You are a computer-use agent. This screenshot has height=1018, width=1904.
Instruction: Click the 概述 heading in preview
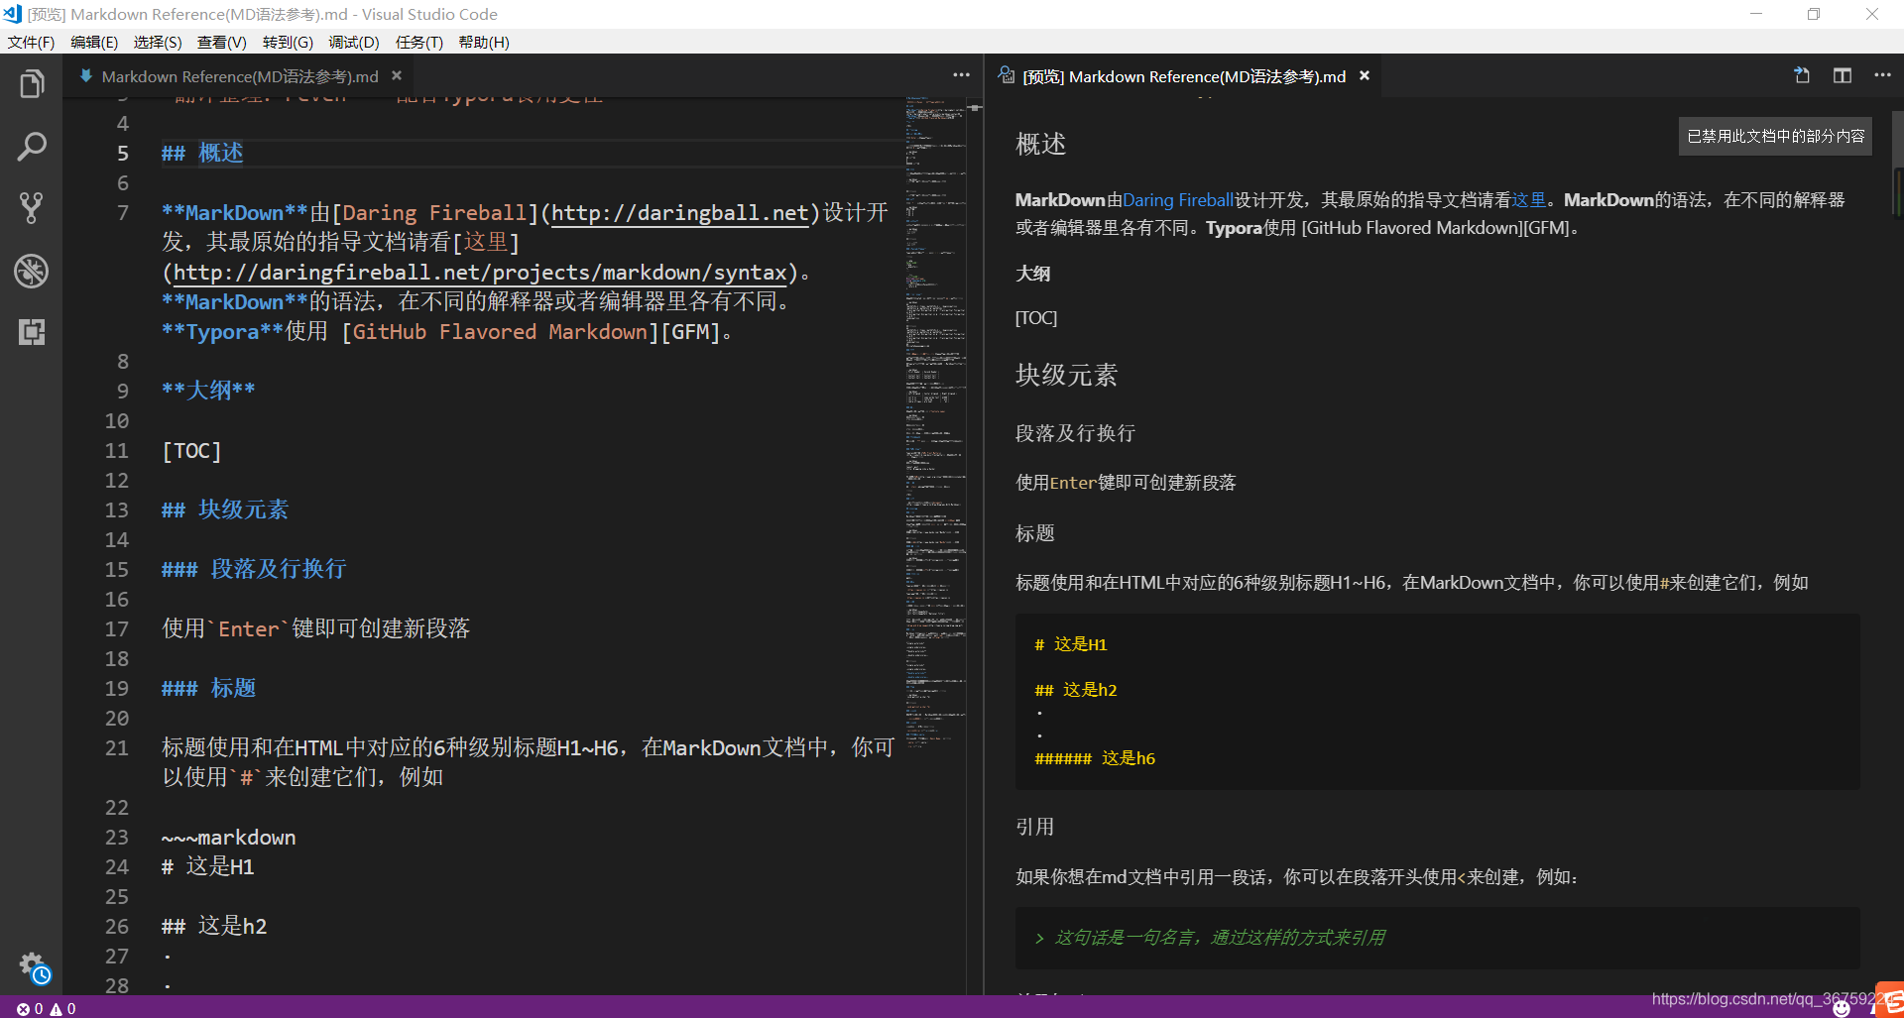(x=1040, y=145)
